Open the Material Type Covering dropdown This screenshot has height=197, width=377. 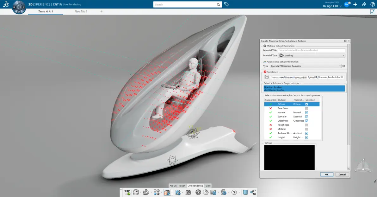tap(312, 55)
